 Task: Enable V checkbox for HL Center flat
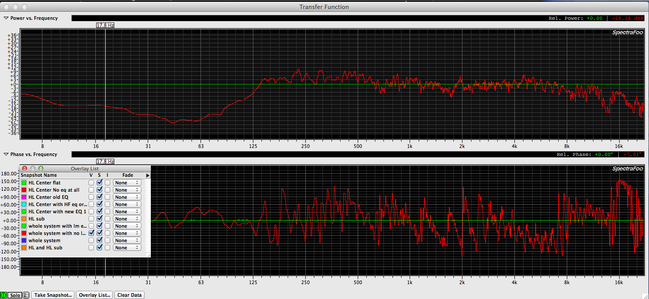coord(91,183)
